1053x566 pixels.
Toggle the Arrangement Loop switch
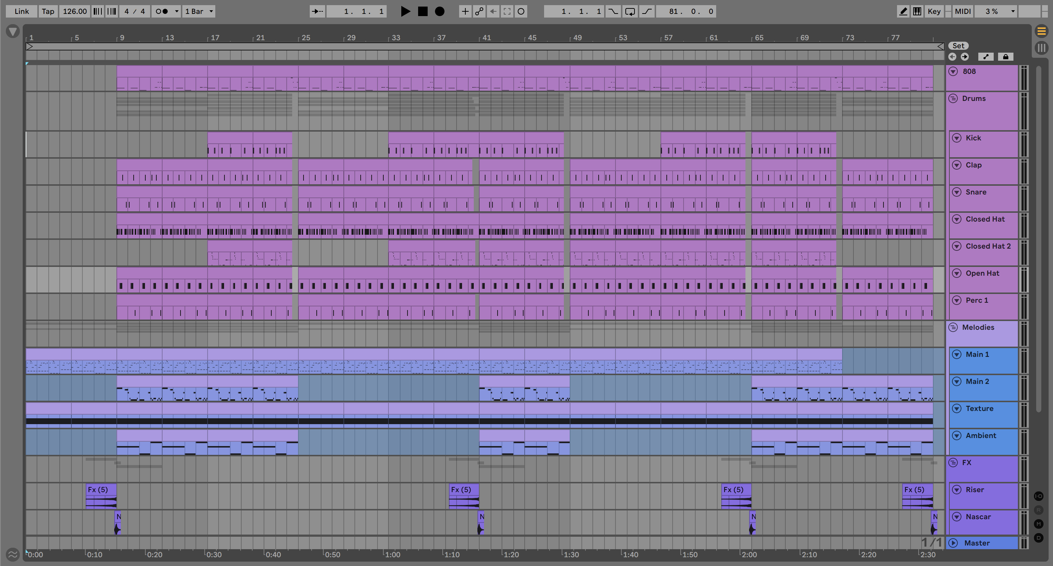click(x=630, y=11)
